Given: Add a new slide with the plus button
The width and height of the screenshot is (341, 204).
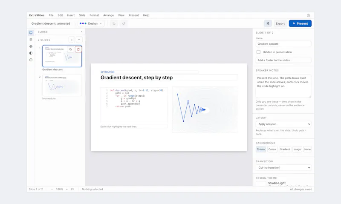Looking at the screenshot, I should click(72, 40).
